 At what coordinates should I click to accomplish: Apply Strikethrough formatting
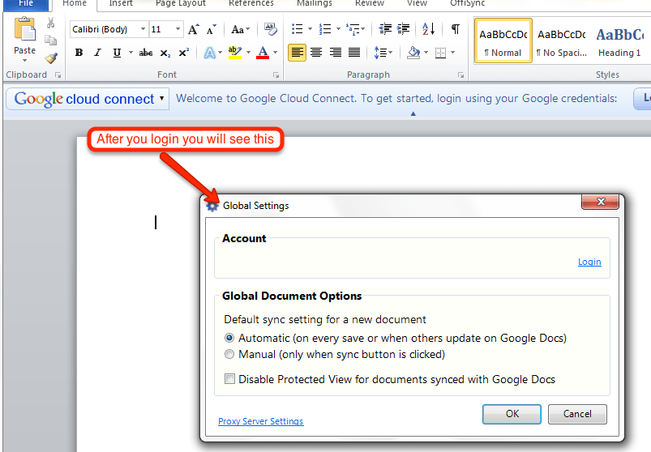[146, 53]
